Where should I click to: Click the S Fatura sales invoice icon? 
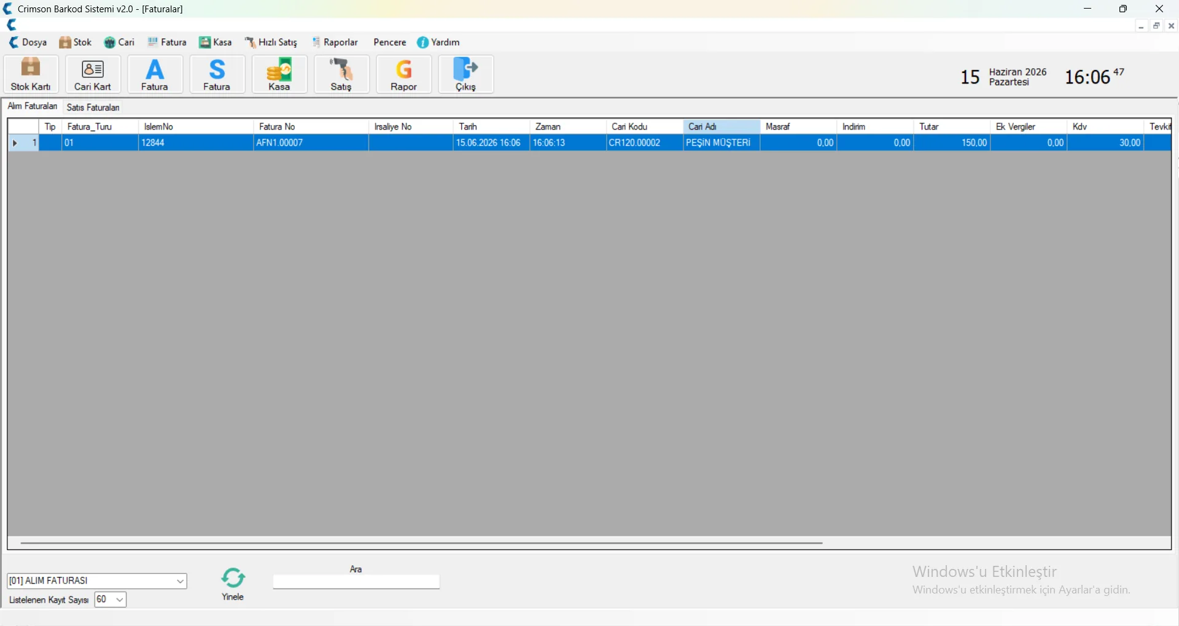(x=217, y=74)
